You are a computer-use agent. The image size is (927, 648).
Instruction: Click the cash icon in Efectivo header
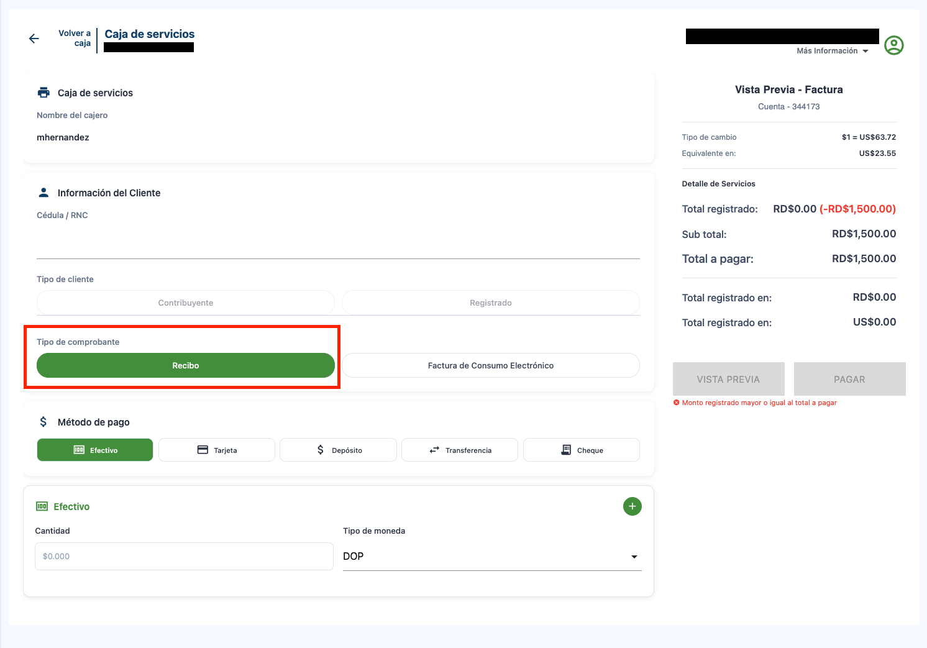click(x=42, y=506)
